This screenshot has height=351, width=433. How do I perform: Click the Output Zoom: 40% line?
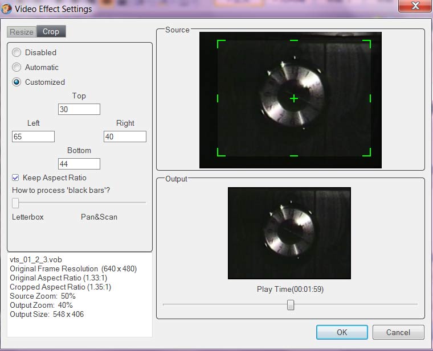tap(41, 305)
